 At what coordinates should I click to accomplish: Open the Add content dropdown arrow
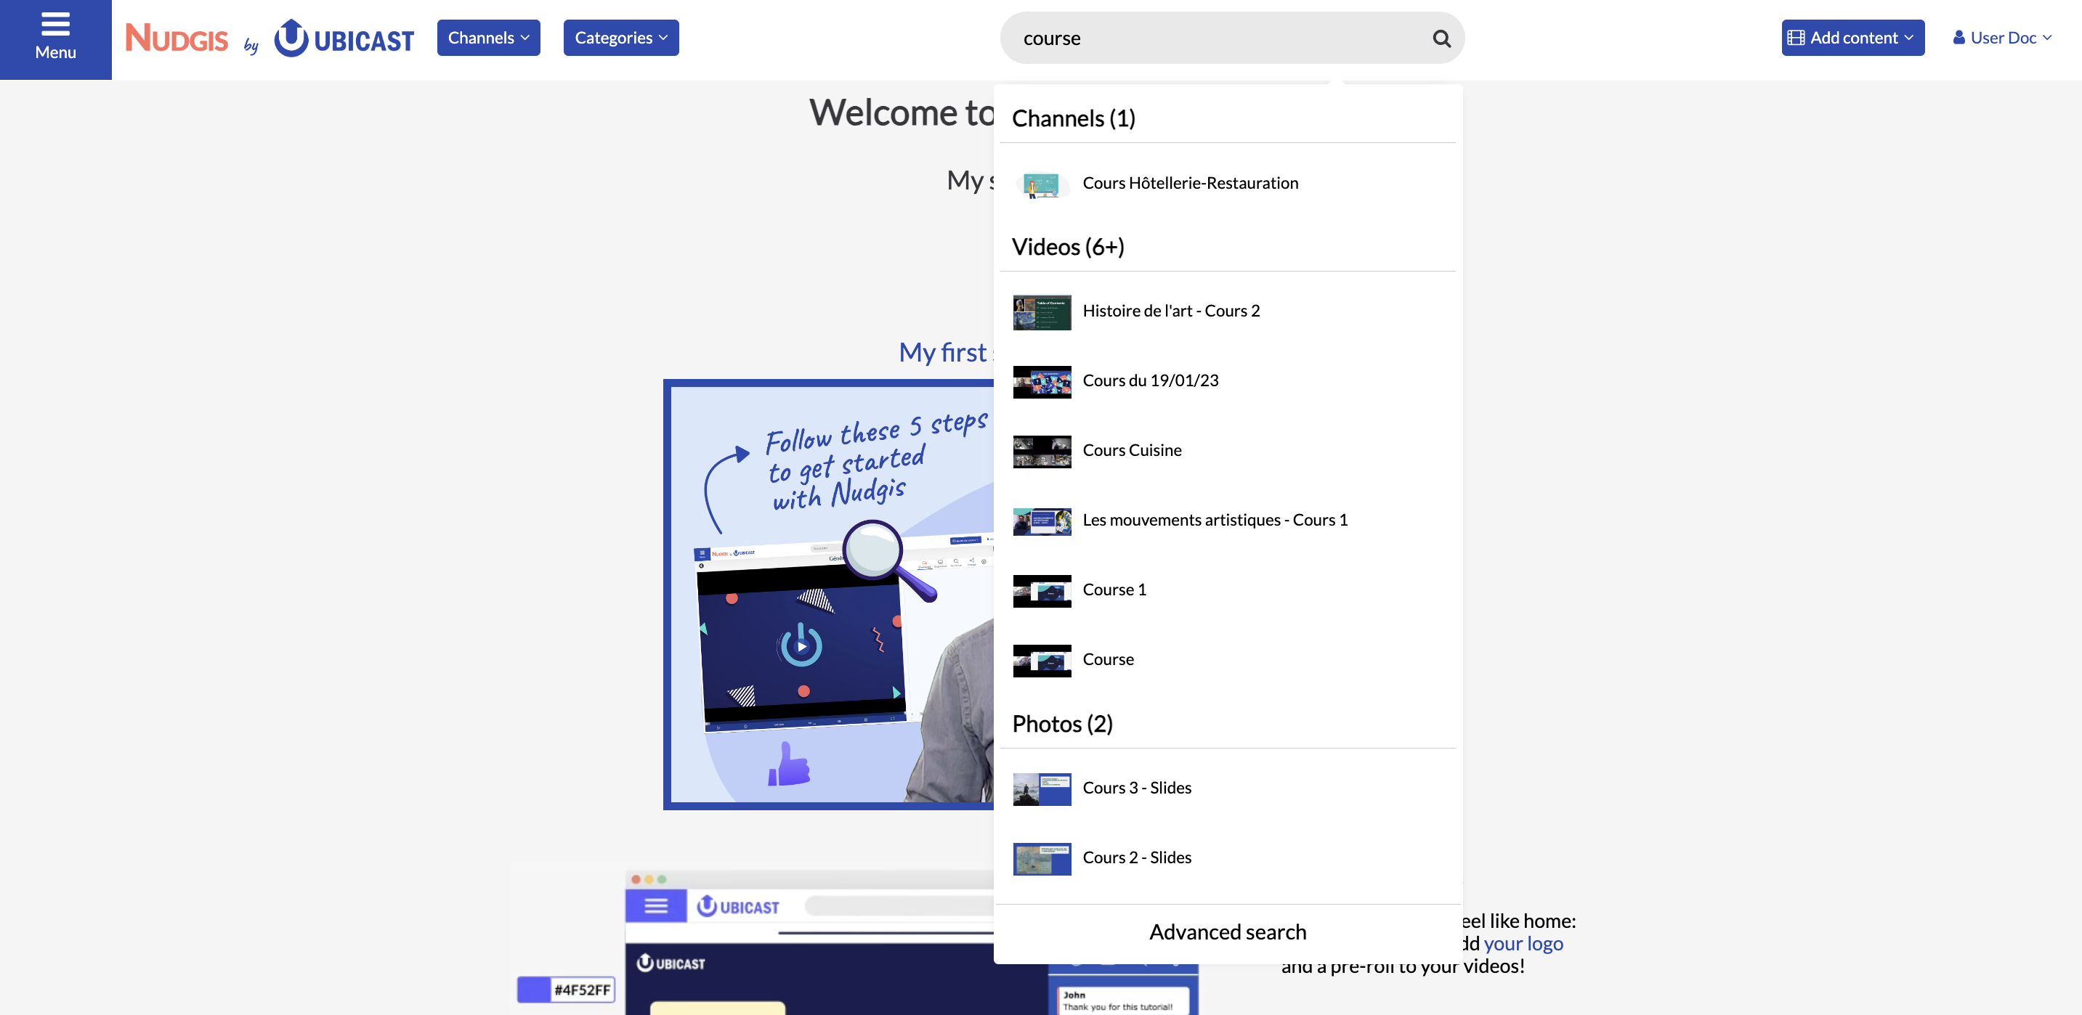[x=1909, y=38]
